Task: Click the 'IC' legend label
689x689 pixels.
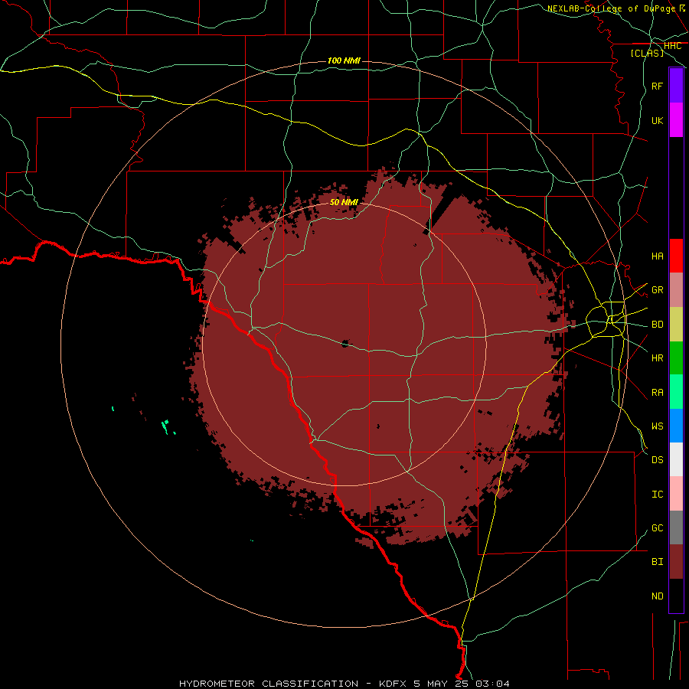Action: (x=657, y=495)
